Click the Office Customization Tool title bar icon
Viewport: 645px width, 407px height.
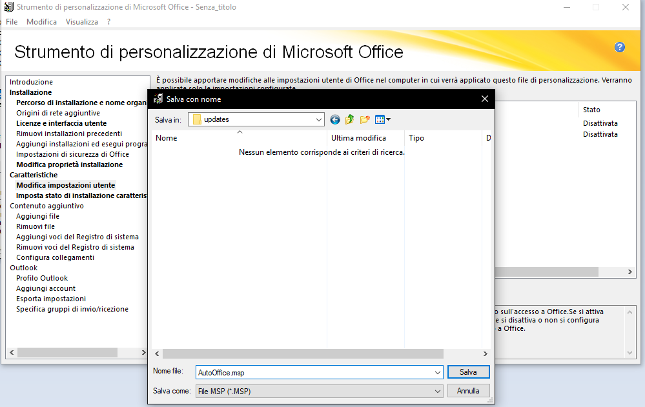(x=8, y=7)
